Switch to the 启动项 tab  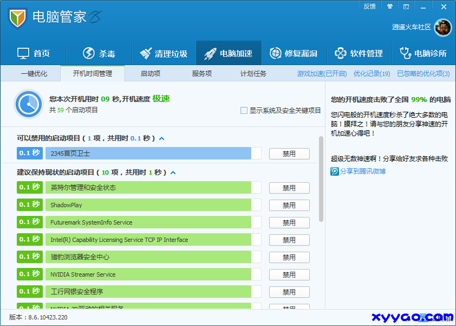(150, 74)
